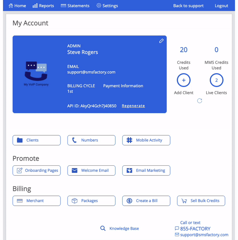Open the Merchant billing button
This screenshot has height=240, width=238.
(x=37, y=201)
